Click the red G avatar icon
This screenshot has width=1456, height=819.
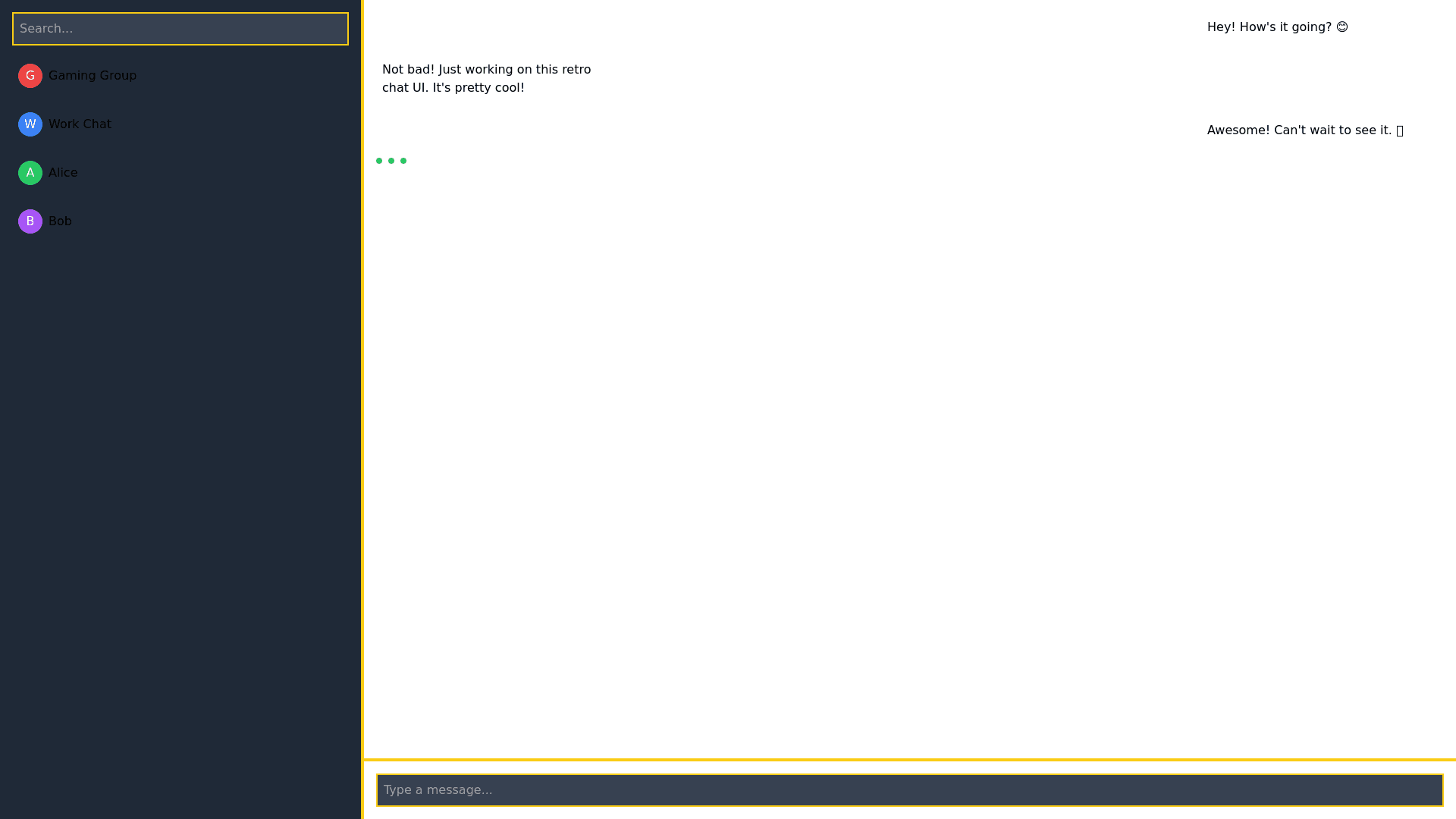coord(30,76)
